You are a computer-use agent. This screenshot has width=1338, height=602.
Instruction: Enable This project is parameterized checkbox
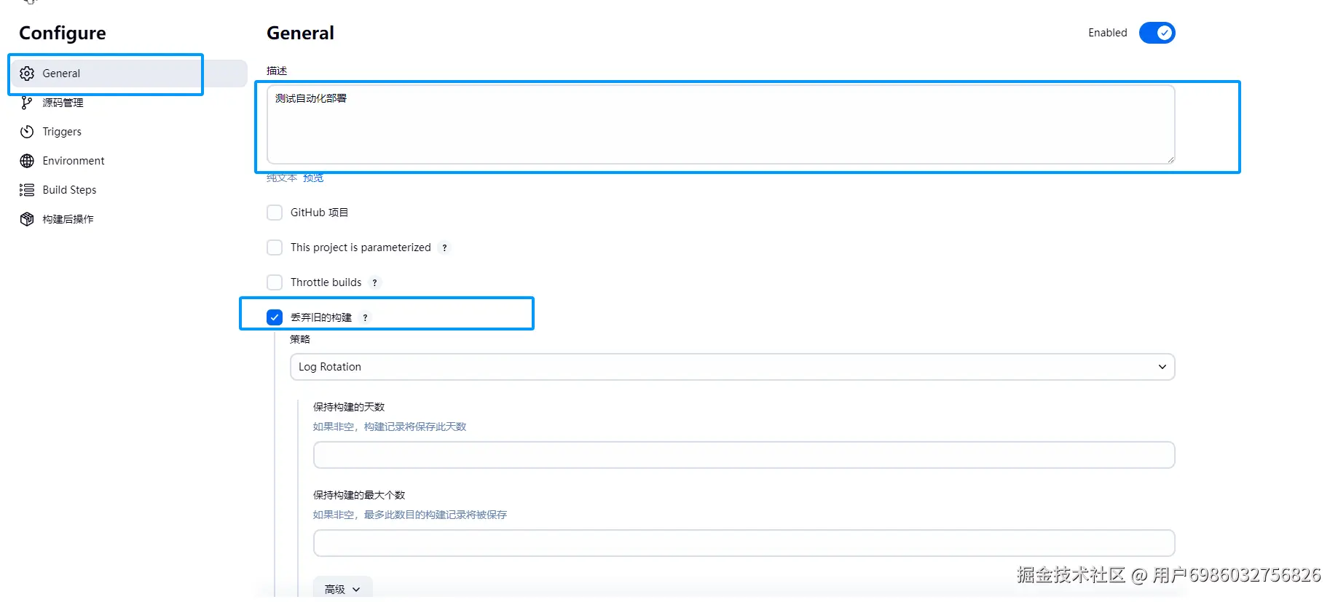pos(275,247)
